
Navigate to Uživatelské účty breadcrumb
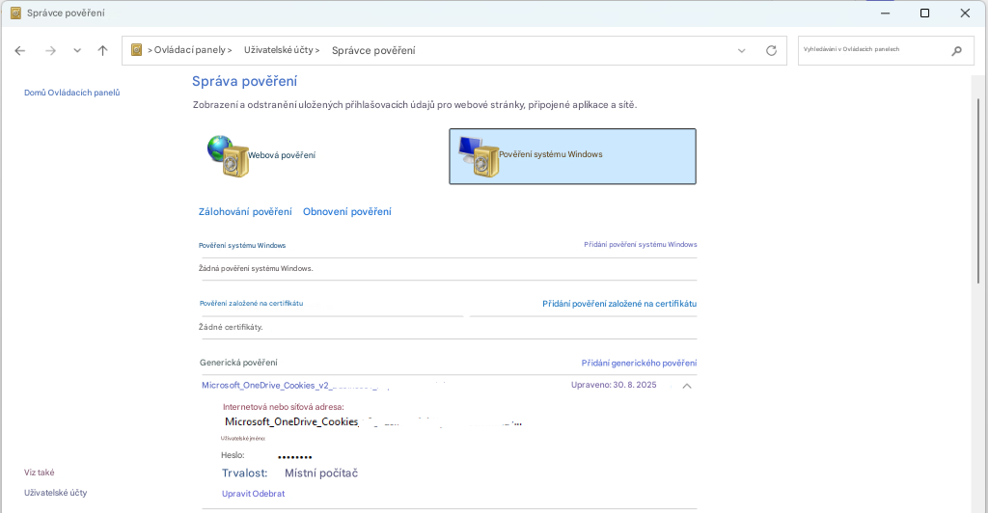click(279, 50)
